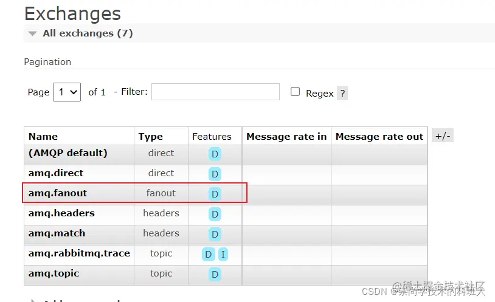495x302 pixels.
Task: Select the direct type of AMQP default
Action: pyautogui.click(x=161, y=153)
